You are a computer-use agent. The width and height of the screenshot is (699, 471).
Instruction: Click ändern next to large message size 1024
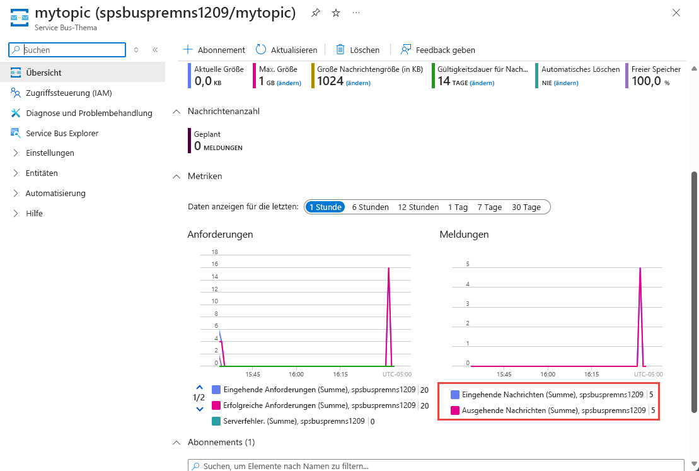358,83
